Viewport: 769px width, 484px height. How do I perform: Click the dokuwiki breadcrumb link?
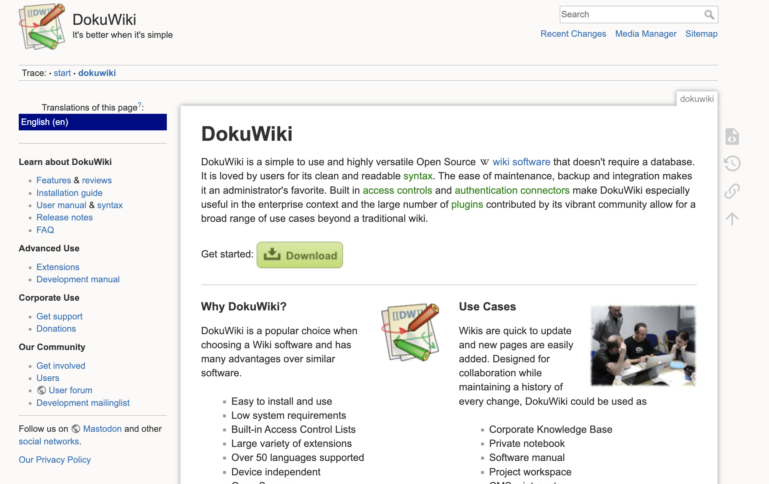click(97, 73)
